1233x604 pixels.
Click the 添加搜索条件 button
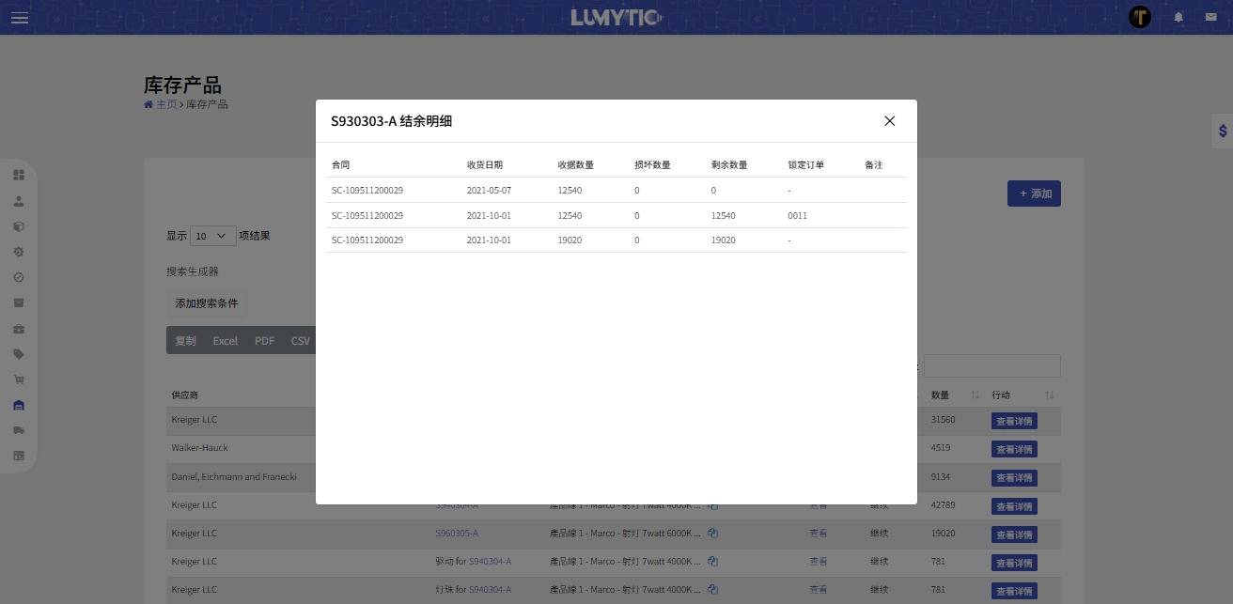pyautogui.click(x=207, y=304)
